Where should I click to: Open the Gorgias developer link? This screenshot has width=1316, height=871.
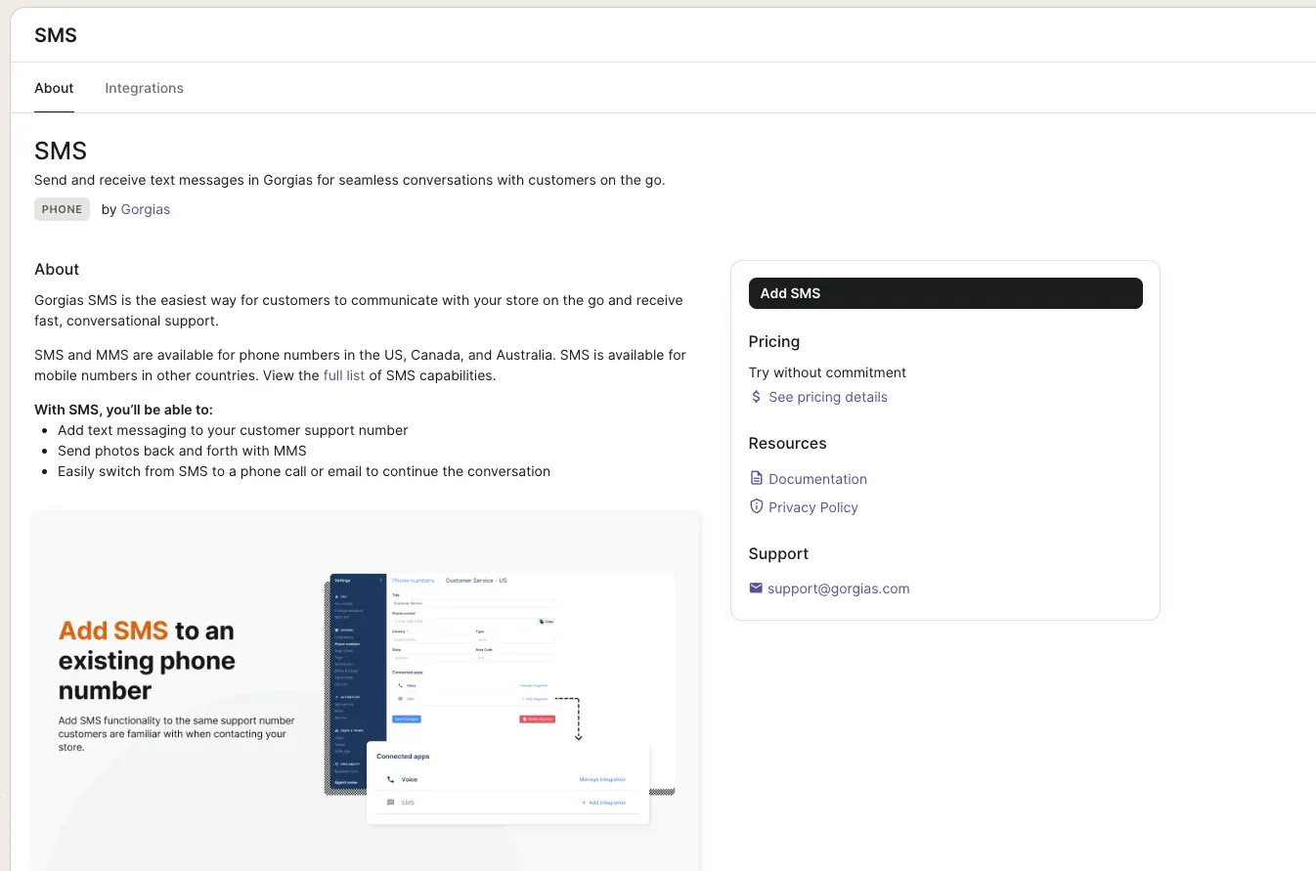(146, 209)
